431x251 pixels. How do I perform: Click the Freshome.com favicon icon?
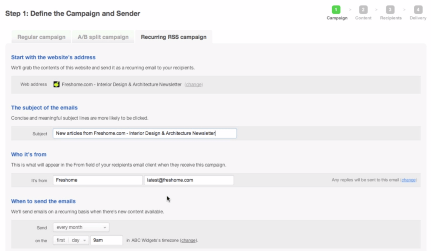[x=56, y=84]
